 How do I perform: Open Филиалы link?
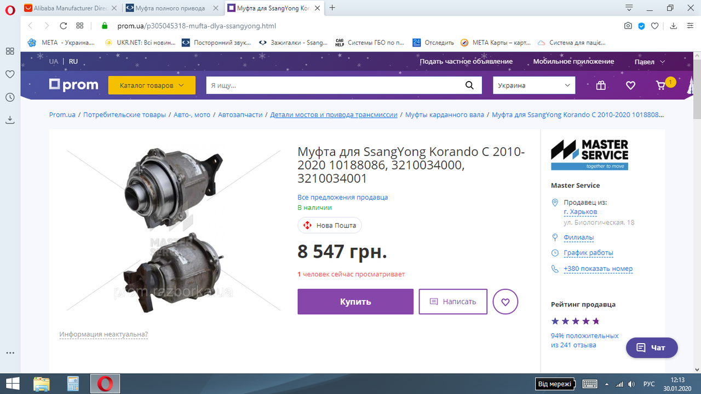point(578,237)
